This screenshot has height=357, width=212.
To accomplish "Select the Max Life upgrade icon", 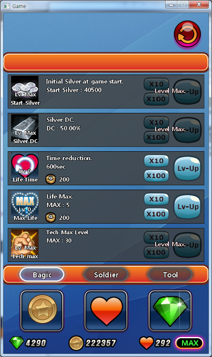I will (25, 206).
